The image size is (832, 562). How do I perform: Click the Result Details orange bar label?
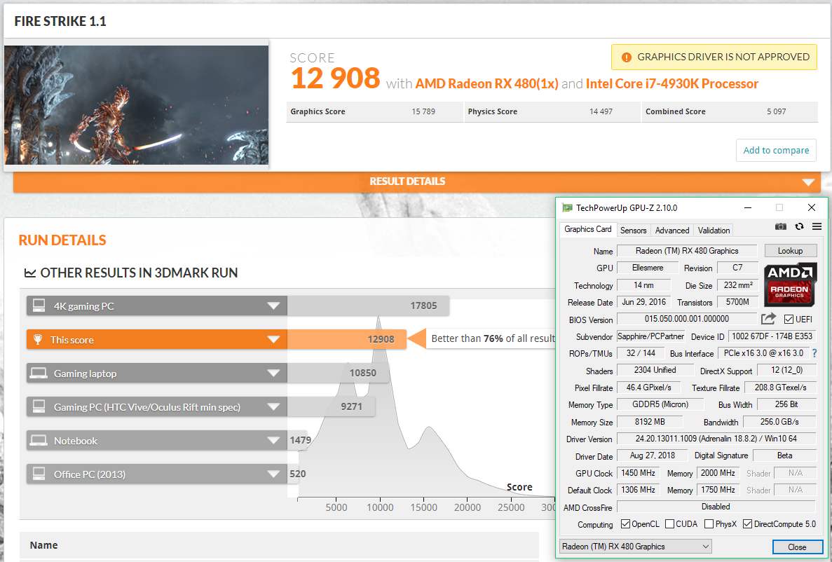click(407, 181)
